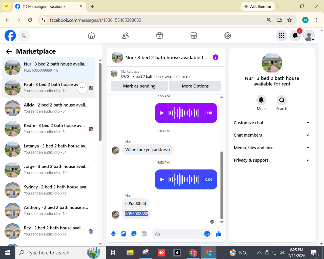Select Anthony's conversation row
Screen dimensions: 324x259
tap(49, 211)
